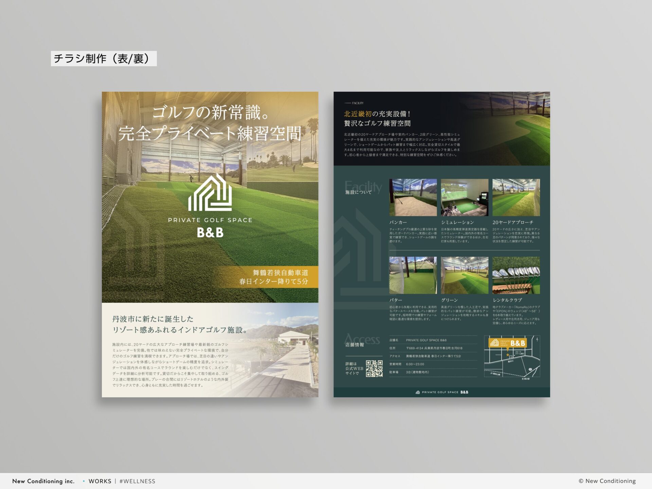Open the レンタルクラブ golf clubs photo
The width and height of the screenshot is (652, 489).
coord(516,275)
